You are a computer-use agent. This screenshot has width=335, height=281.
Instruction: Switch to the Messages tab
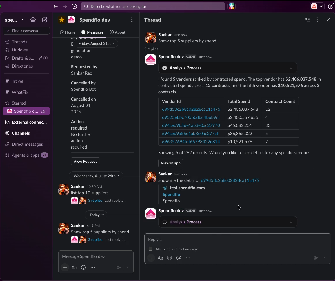tap(92, 32)
